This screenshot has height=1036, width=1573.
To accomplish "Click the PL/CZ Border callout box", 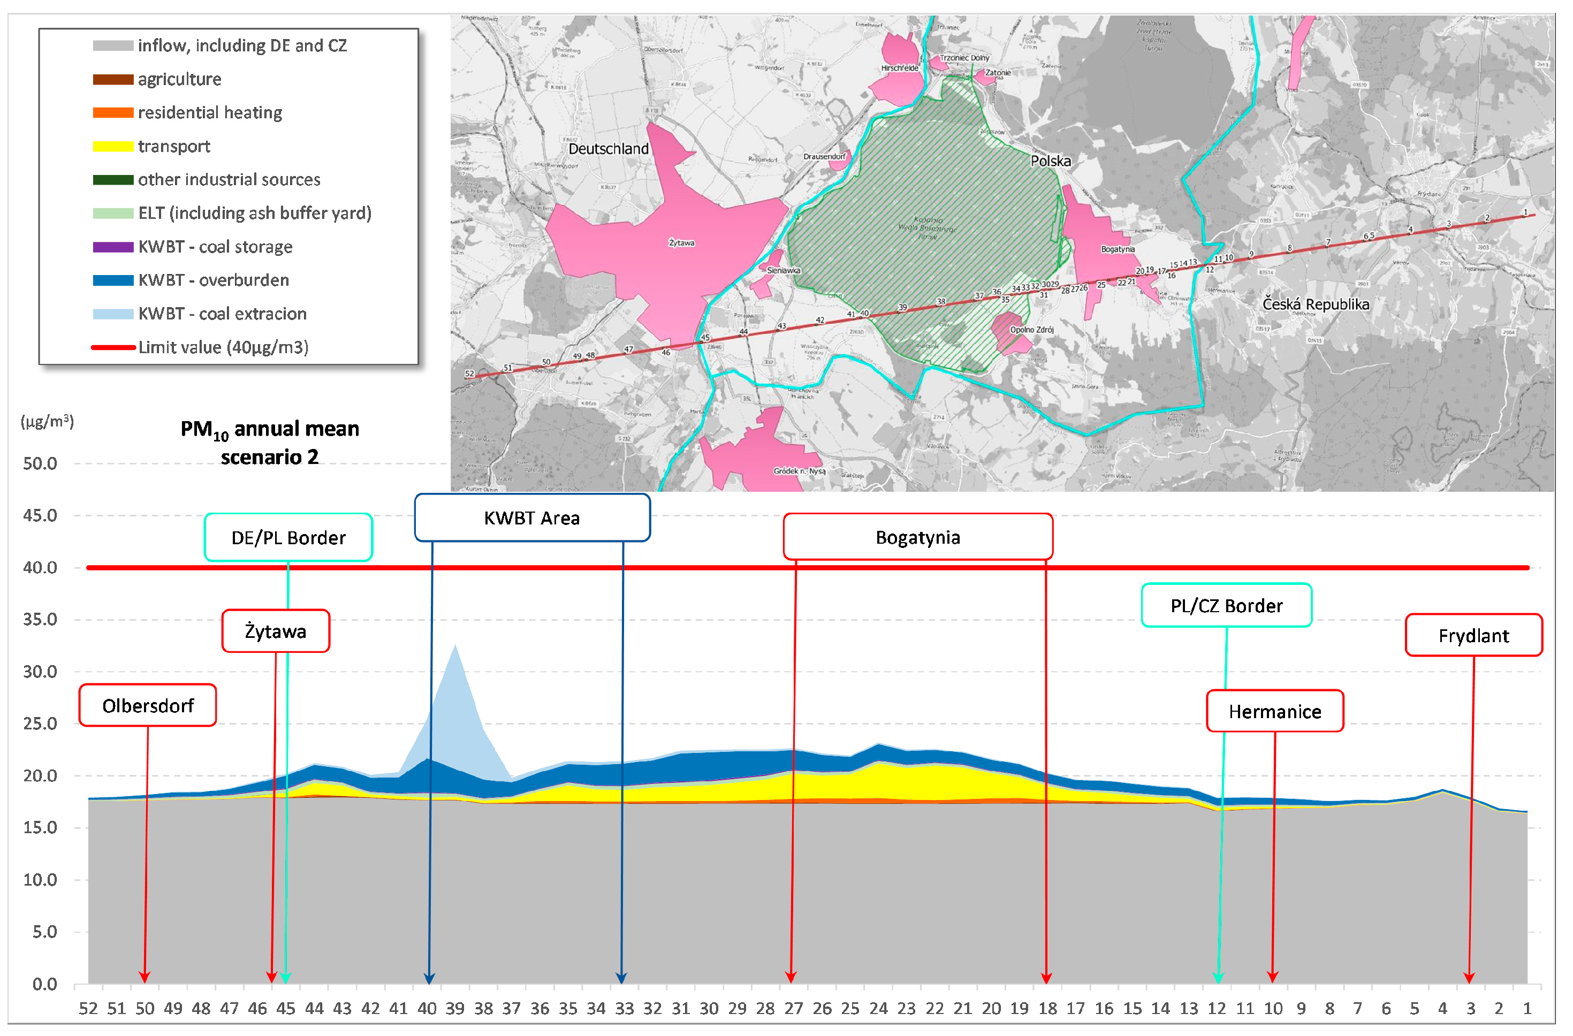I will point(1226,606).
